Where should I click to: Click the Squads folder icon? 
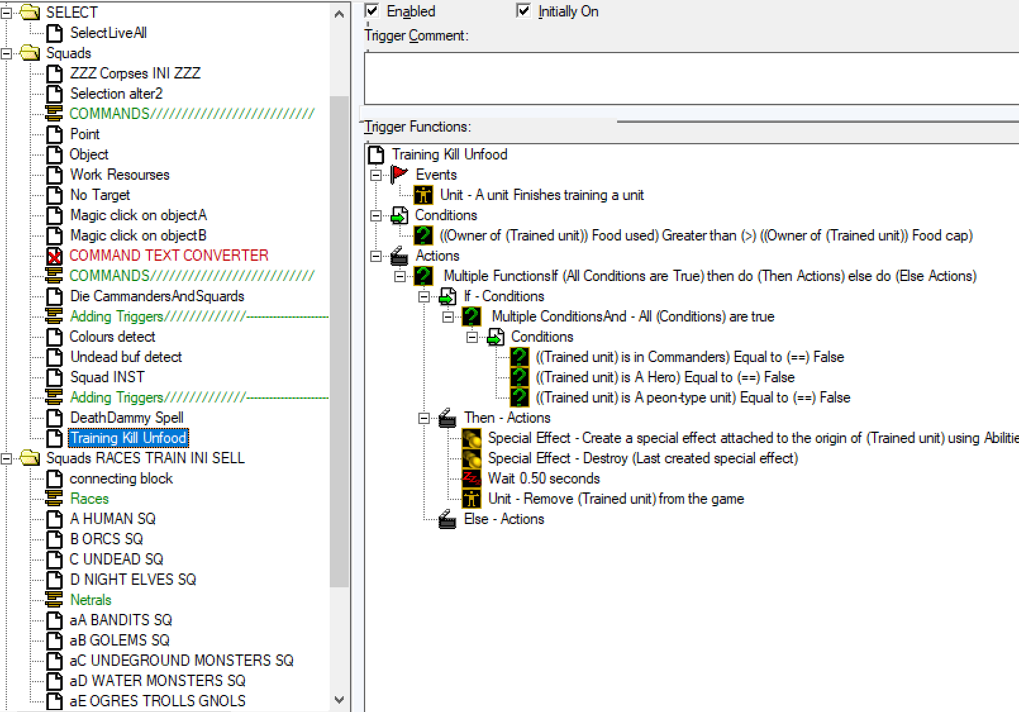(x=30, y=53)
